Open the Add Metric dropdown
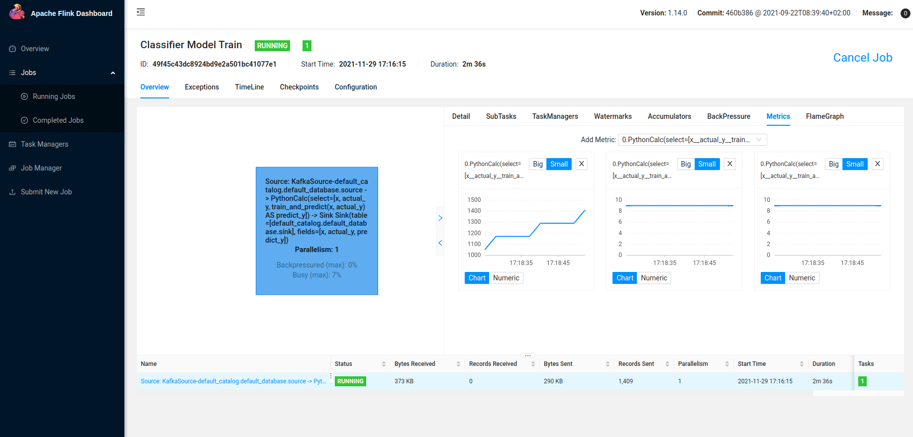The height and width of the screenshot is (437, 913). coord(692,140)
